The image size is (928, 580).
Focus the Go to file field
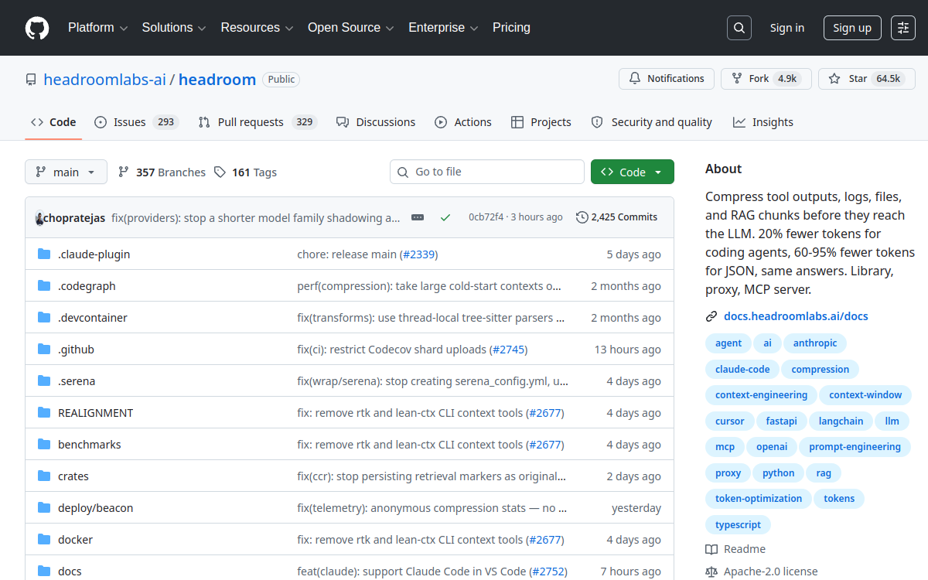click(x=487, y=172)
